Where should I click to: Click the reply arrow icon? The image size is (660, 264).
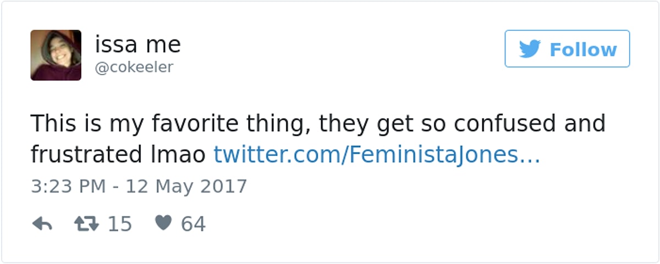pyautogui.click(x=42, y=223)
